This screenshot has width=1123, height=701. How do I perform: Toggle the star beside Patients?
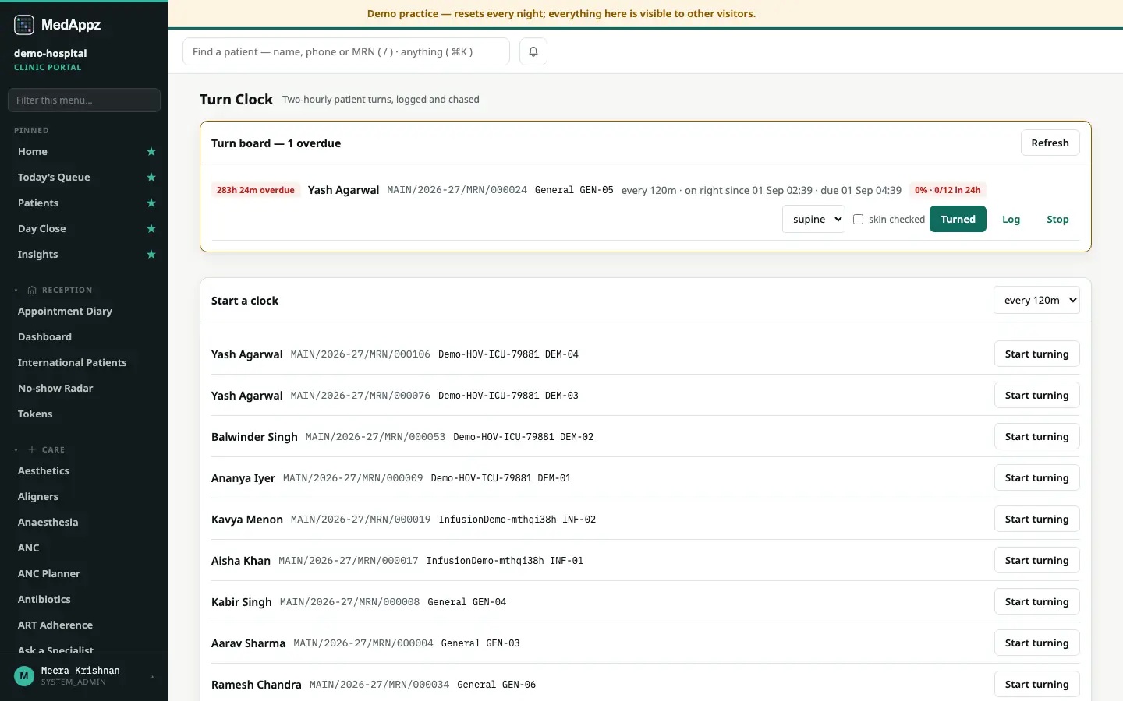(151, 203)
